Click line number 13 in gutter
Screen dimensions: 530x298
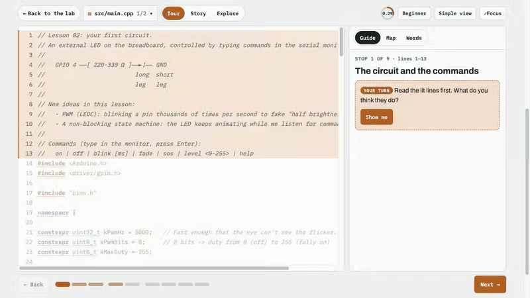(x=29, y=154)
